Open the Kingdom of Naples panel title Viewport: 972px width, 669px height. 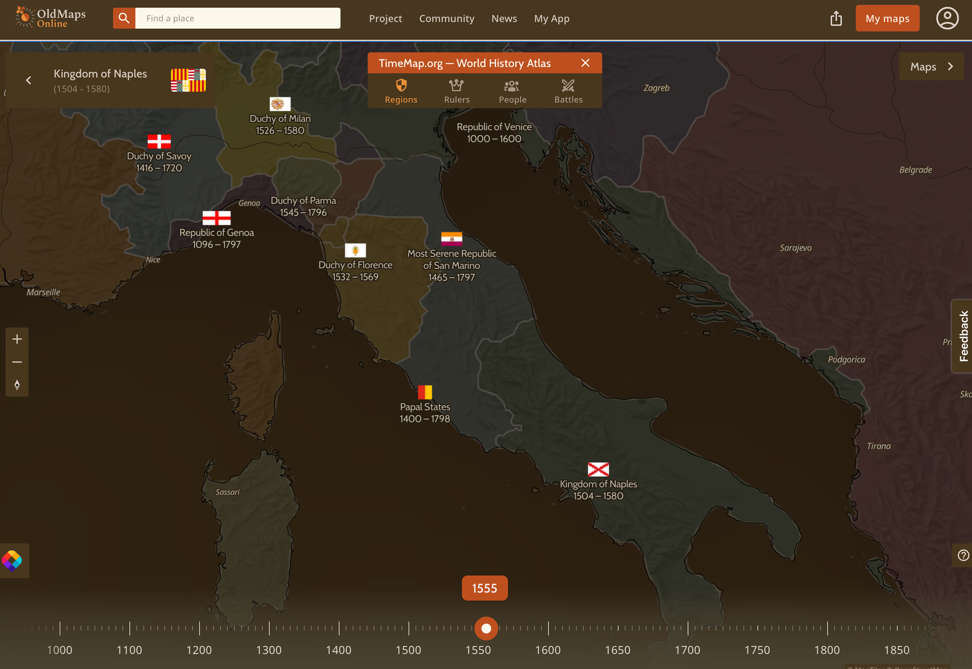[100, 73]
